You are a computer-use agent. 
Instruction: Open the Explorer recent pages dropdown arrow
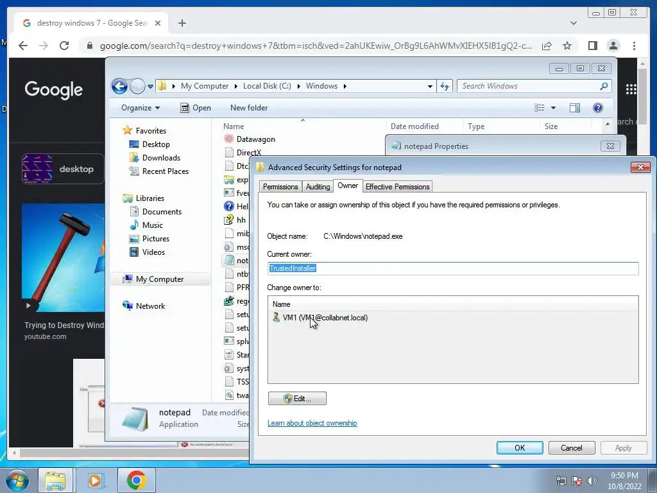[150, 87]
